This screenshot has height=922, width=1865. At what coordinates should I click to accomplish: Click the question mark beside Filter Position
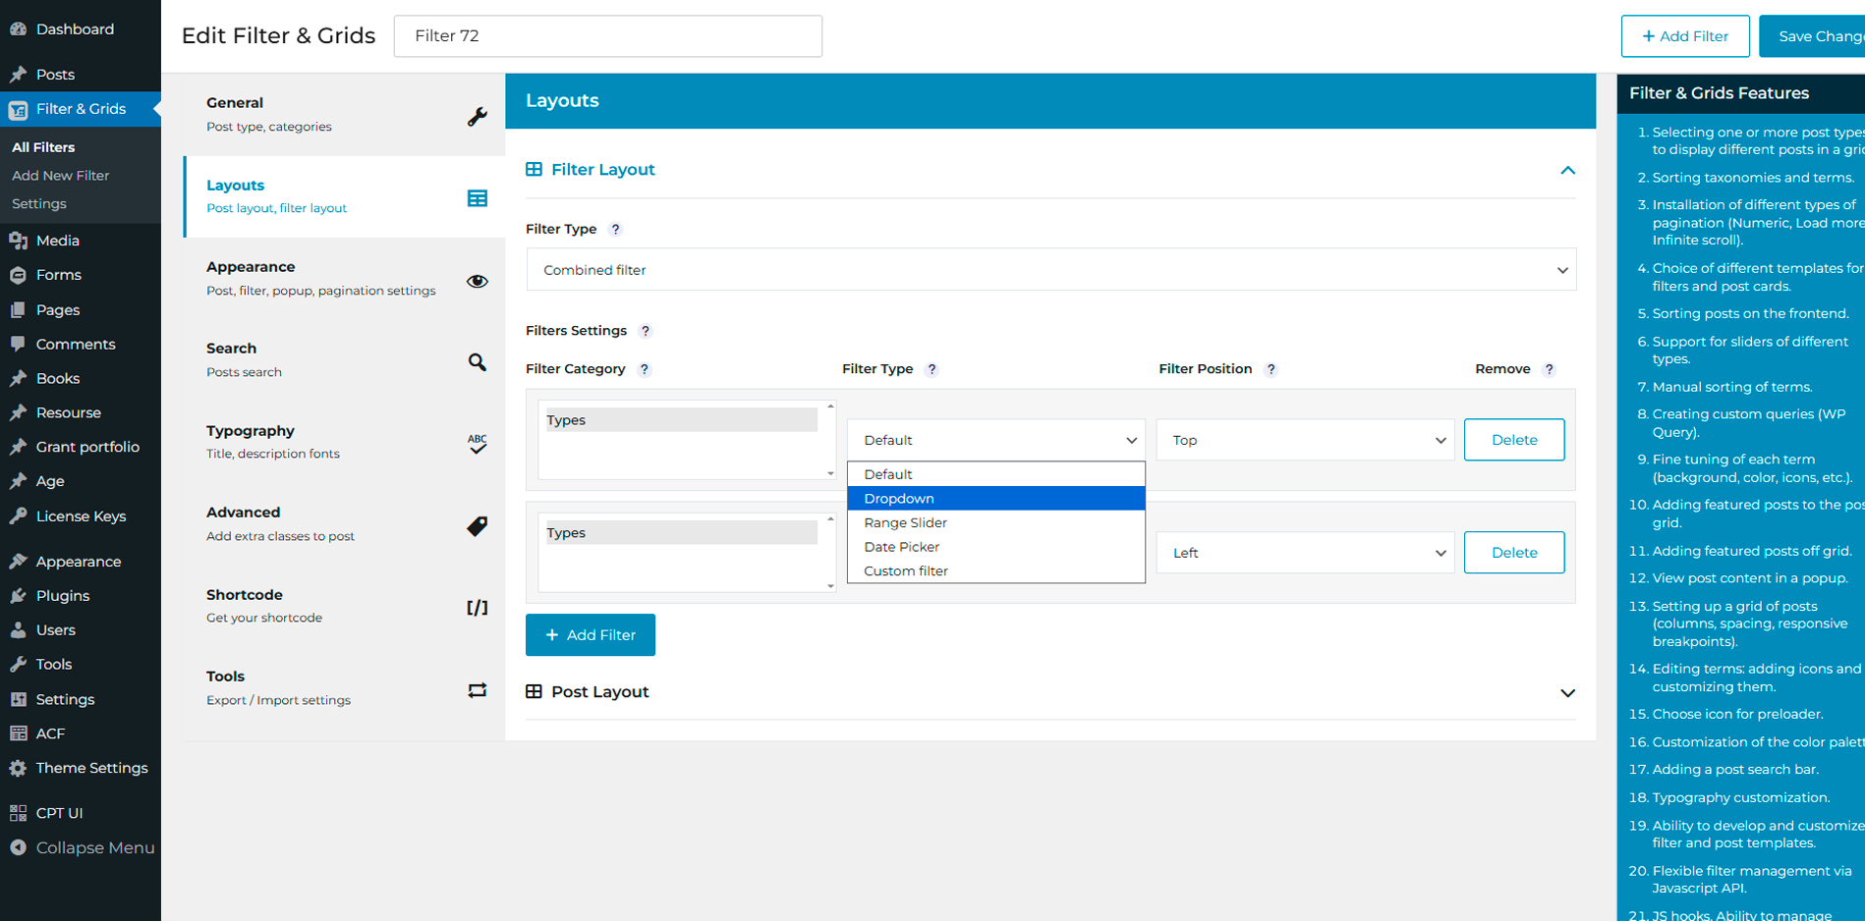tap(1271, 369)
